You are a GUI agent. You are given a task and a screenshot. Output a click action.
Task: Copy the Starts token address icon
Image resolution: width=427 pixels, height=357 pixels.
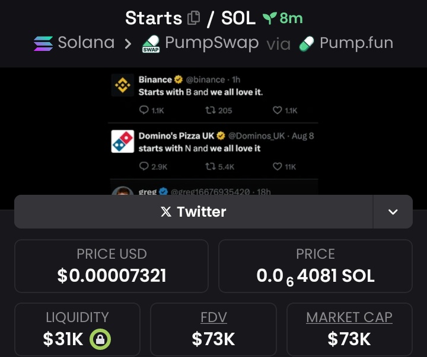[x=193, y=18]
